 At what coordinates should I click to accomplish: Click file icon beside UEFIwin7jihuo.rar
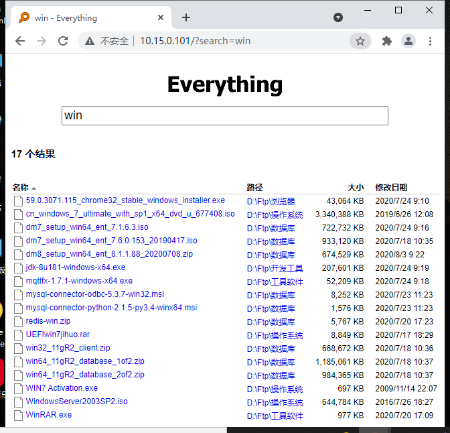click(18, 335)
